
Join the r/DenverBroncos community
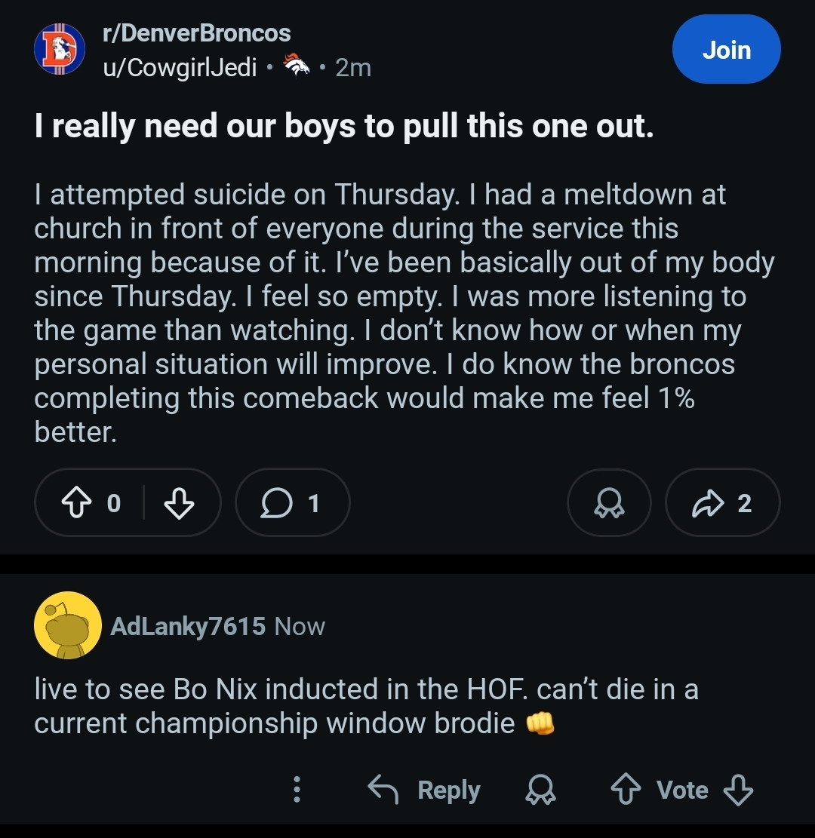pos(726,50)
